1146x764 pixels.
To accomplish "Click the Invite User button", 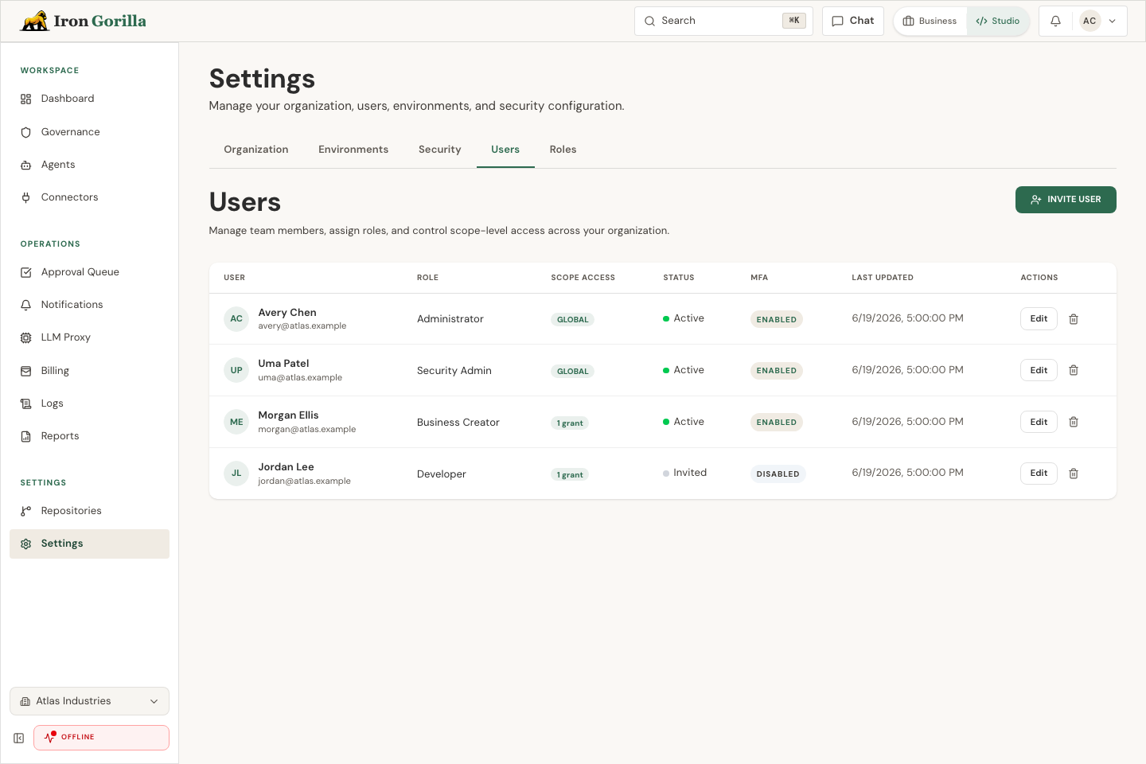I will [1066, 200].
